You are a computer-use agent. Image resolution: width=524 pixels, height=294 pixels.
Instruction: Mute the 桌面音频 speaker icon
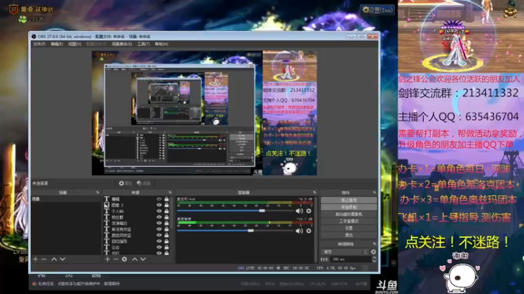(x=299, y=231)
